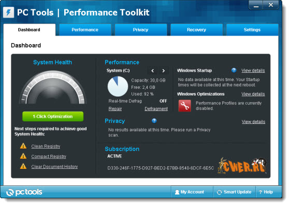Toggle Real-time Defrag OFF switch
The width and height of the screenshot is (290, 206).
pyautogui.click(x=163, y=101)
